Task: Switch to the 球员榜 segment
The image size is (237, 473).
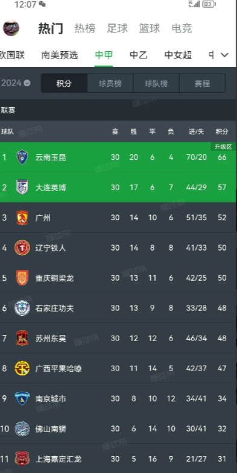Action: [110, 83]
